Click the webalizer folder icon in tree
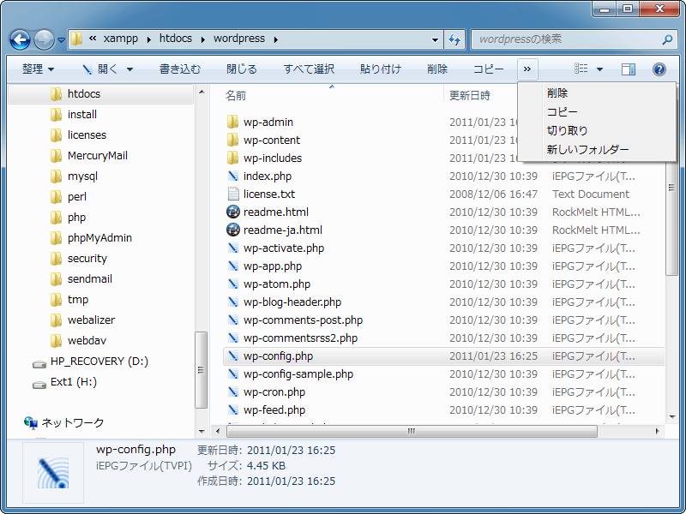The image size is (686, 514). (x=56, y=320)
